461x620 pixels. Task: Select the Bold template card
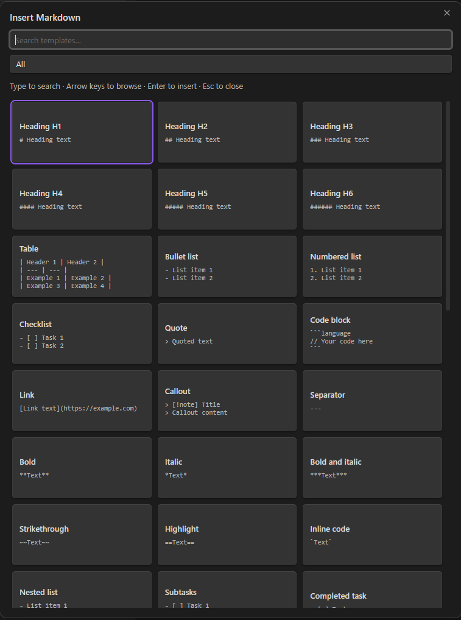(x=82, y=468)
